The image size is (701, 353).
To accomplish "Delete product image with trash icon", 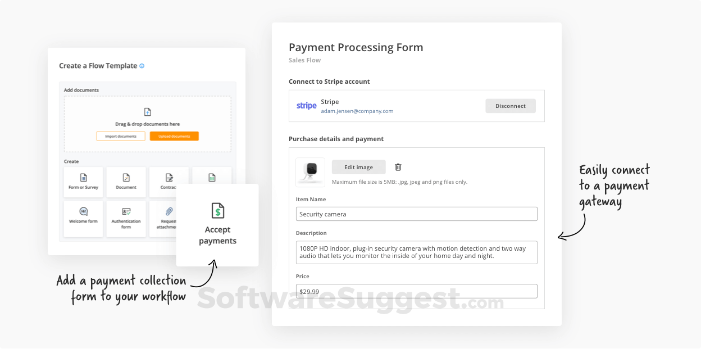I will [x=398, y=167].
